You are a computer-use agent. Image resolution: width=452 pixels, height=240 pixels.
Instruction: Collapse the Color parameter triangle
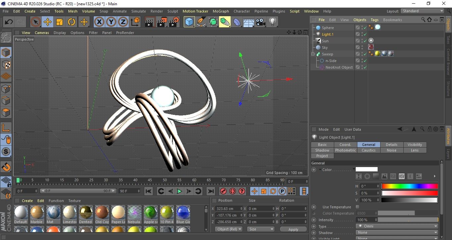tap(320, 170)
